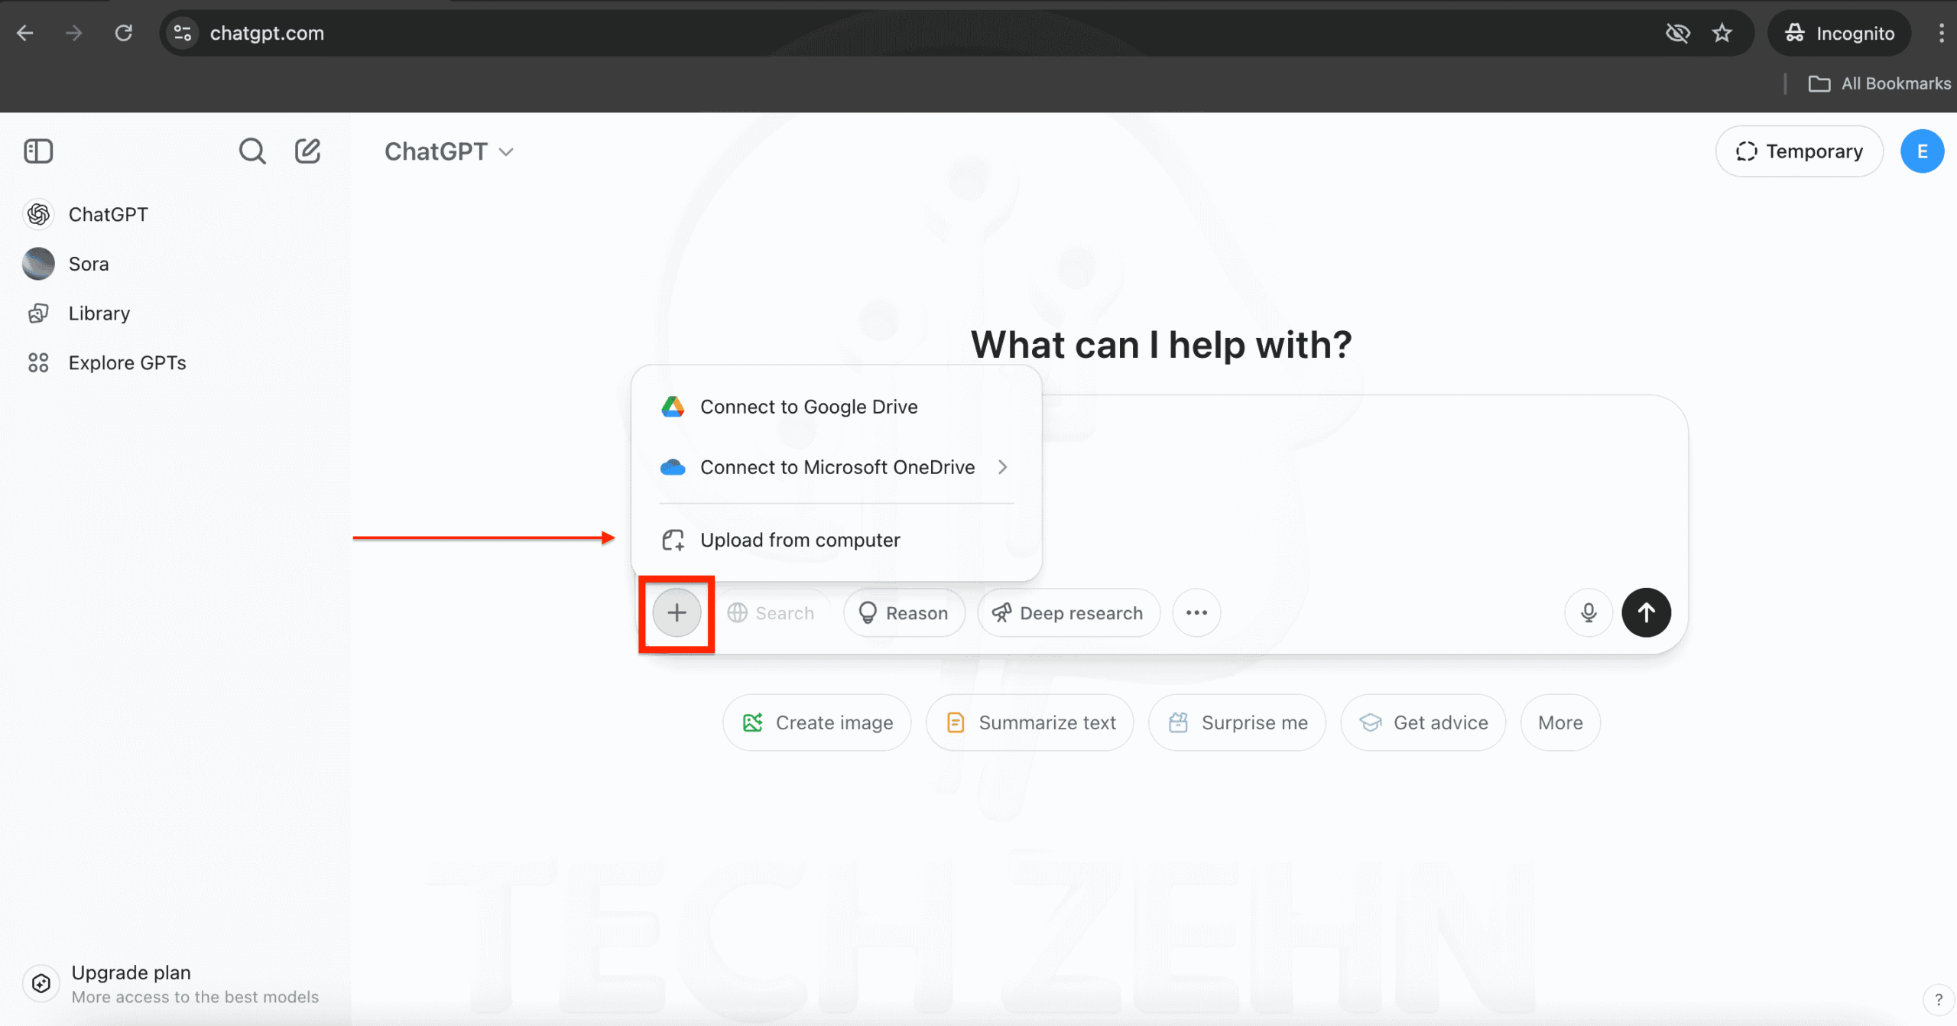Click the Summarize text suggestion

(x=1030, y=722)
